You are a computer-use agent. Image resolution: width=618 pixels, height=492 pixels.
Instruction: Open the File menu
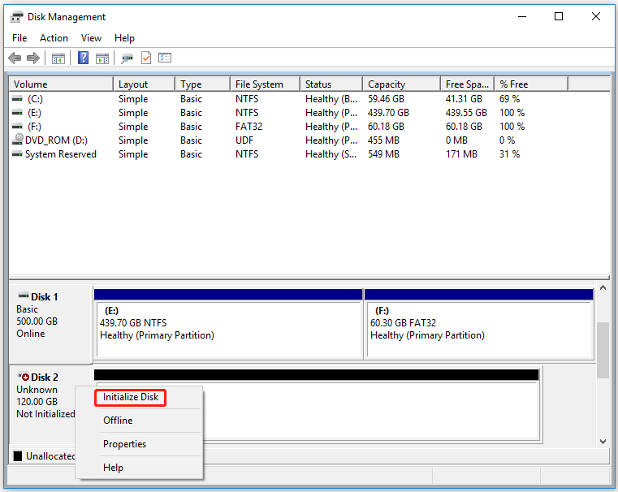tap(19, 38)
